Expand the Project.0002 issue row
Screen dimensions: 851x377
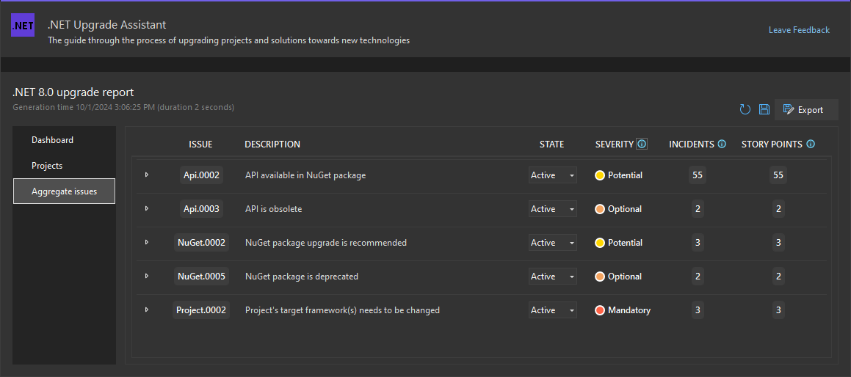click(147, 310)
